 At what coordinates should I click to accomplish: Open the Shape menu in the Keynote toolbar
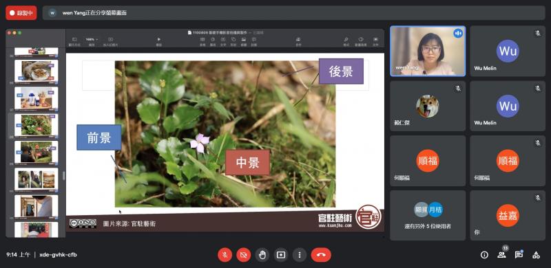point(233,41)
